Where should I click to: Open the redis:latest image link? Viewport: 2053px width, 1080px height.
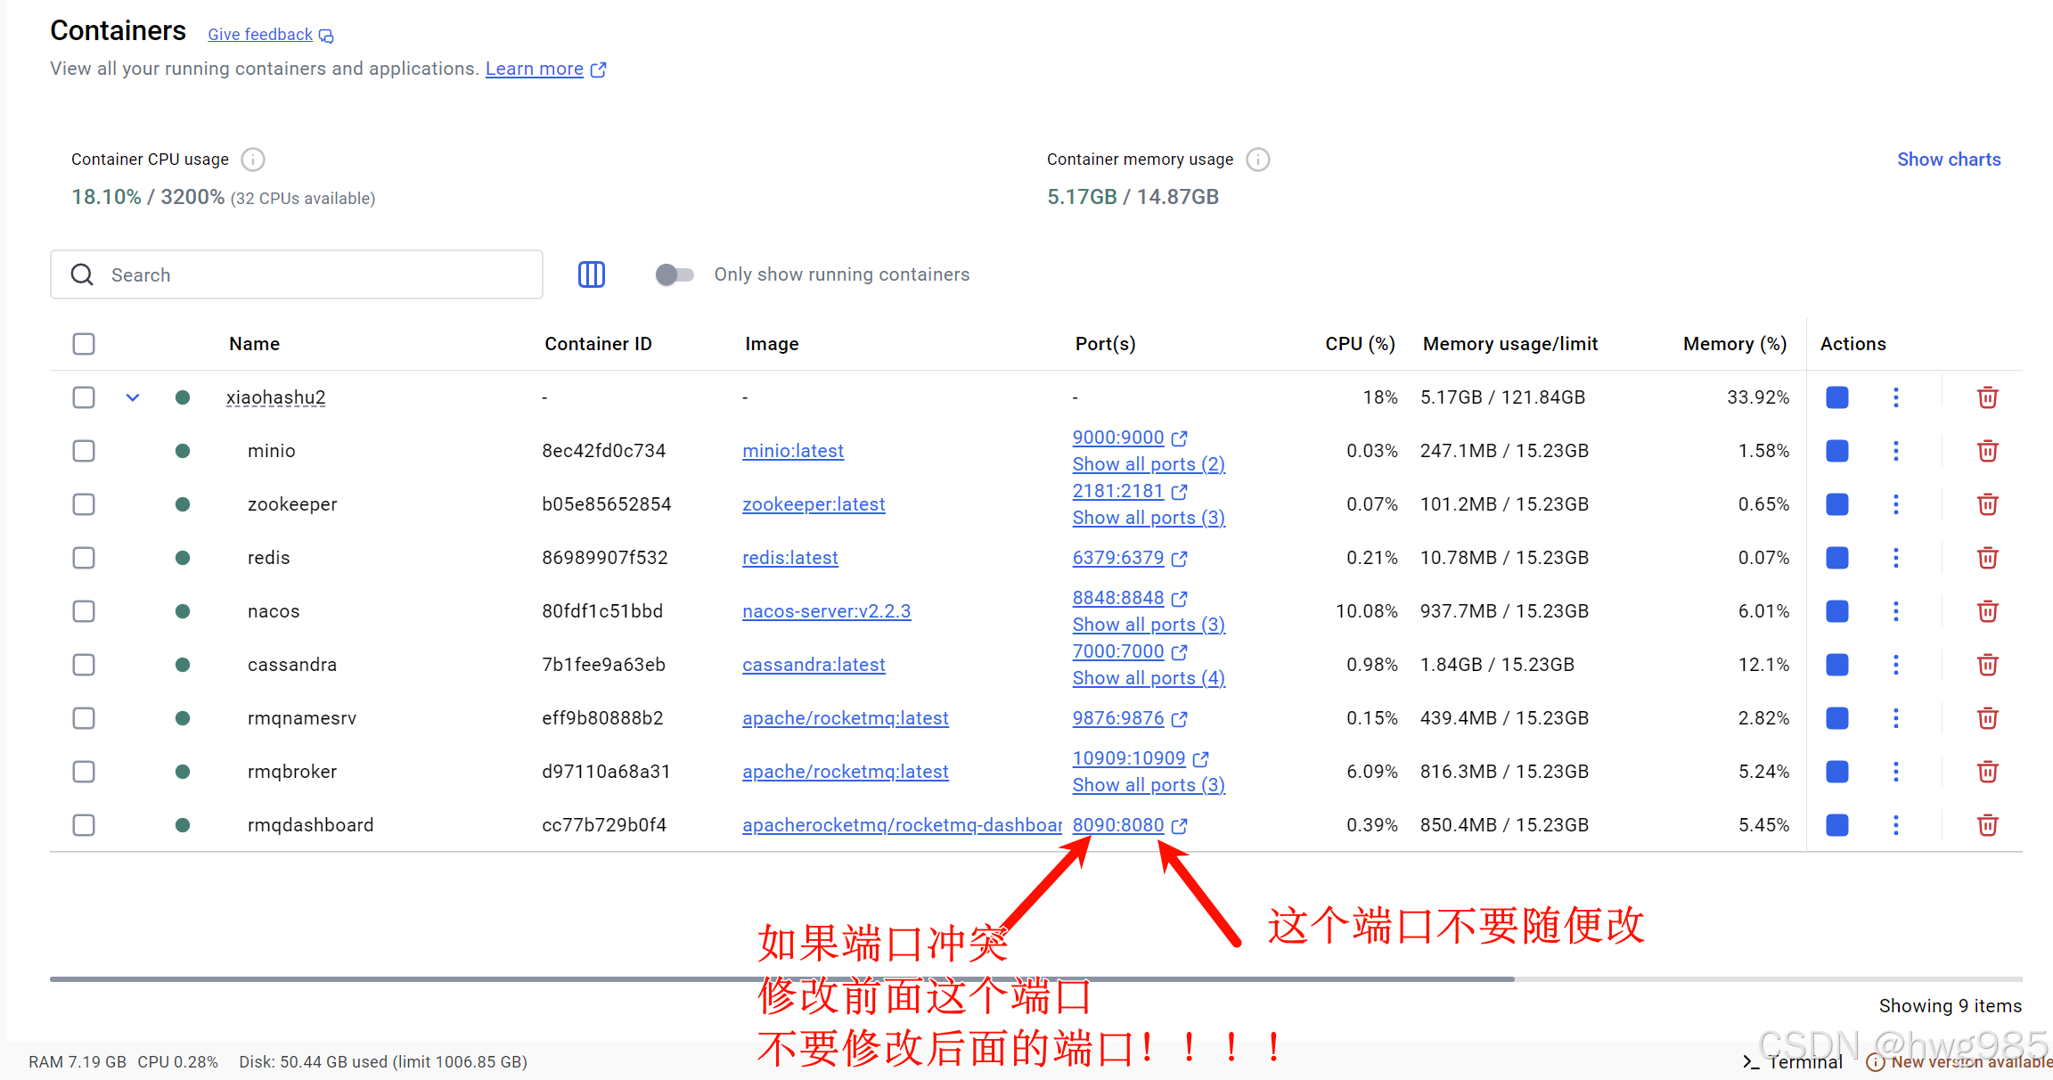[789, 558]
